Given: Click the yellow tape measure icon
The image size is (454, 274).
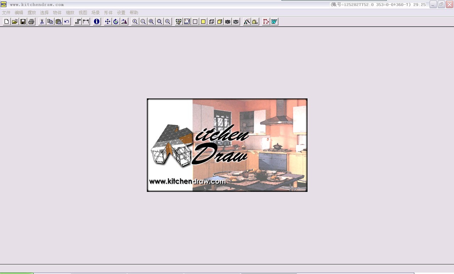Looking at the screenshot, I should pos(255,22).
